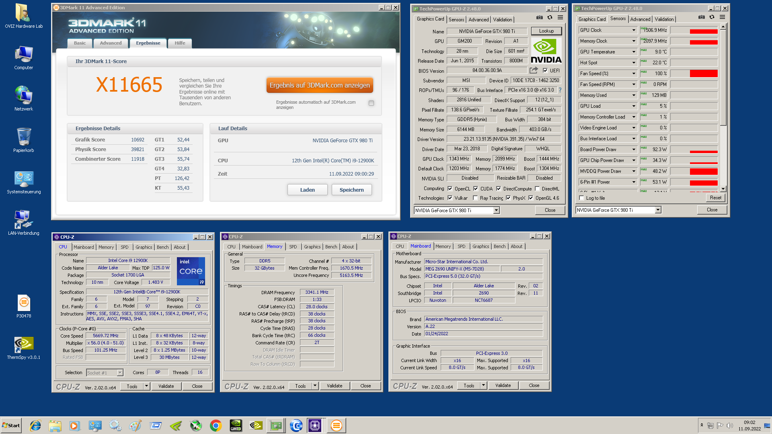
Task: Open the Hot Spot sensor dropdown
Action: coord(634,63)
